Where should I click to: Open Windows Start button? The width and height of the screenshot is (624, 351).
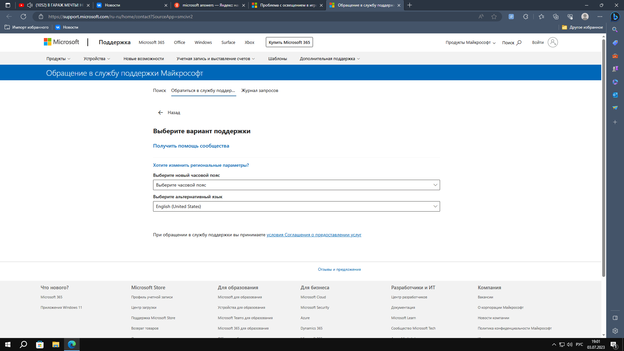click(8, 344)
